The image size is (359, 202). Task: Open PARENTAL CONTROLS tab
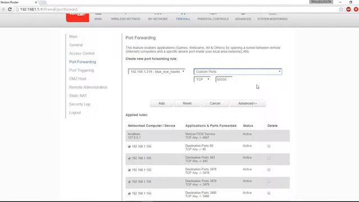(x=213, y=19)
